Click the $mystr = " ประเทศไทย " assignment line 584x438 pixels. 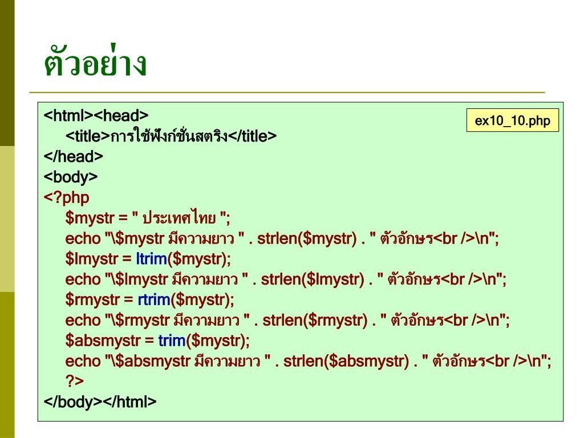pos(148,218)
